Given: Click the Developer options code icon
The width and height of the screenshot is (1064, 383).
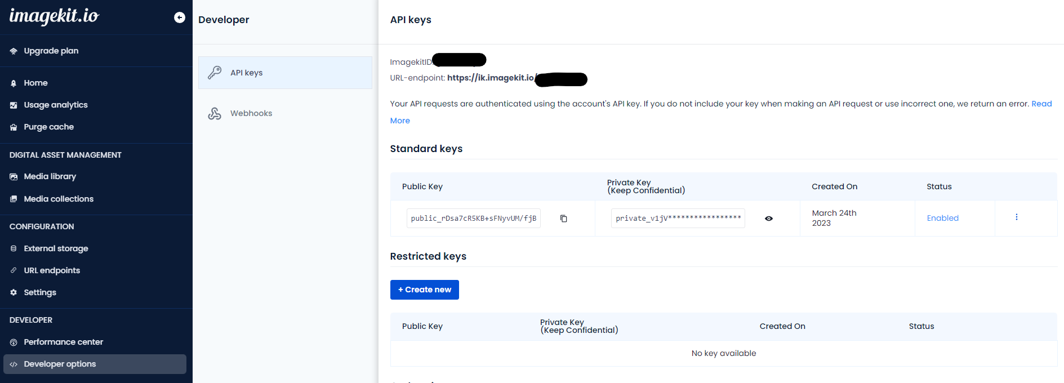Looking at the screenshot, I should click(x=14, y=364).
